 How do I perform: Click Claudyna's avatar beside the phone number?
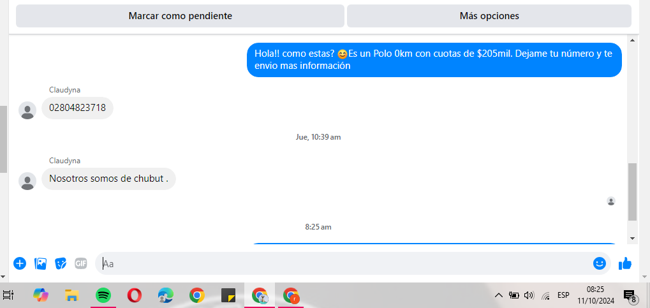[27, 110]
